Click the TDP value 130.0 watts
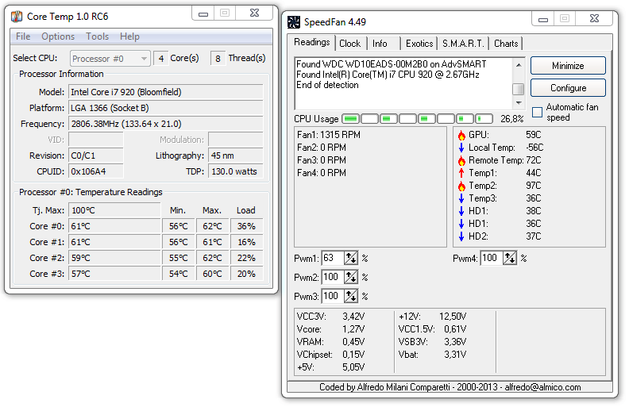Screen dimensions: 629x407 tap(235, 171)
